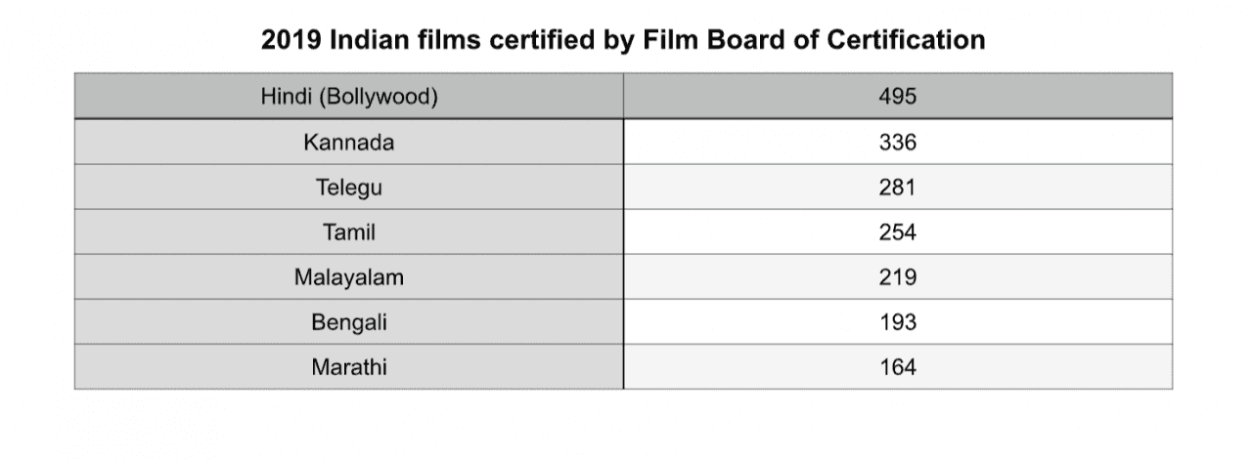Viewport: 1252px width, 459px height.
Task: Click the Tamil language cell
Action: tap(349, 232)
